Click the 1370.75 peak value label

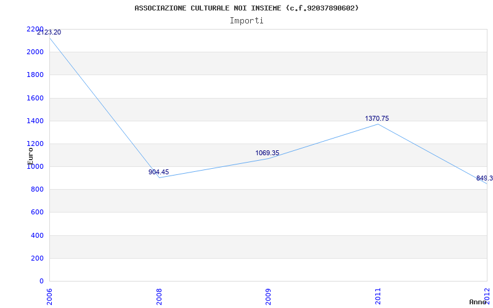pyautogui.click(x=377, y=118)
